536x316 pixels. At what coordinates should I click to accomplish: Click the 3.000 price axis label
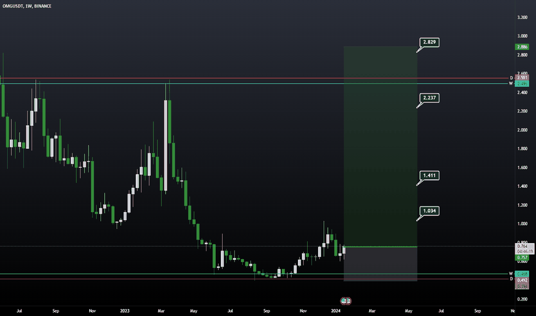coord(522,36)
